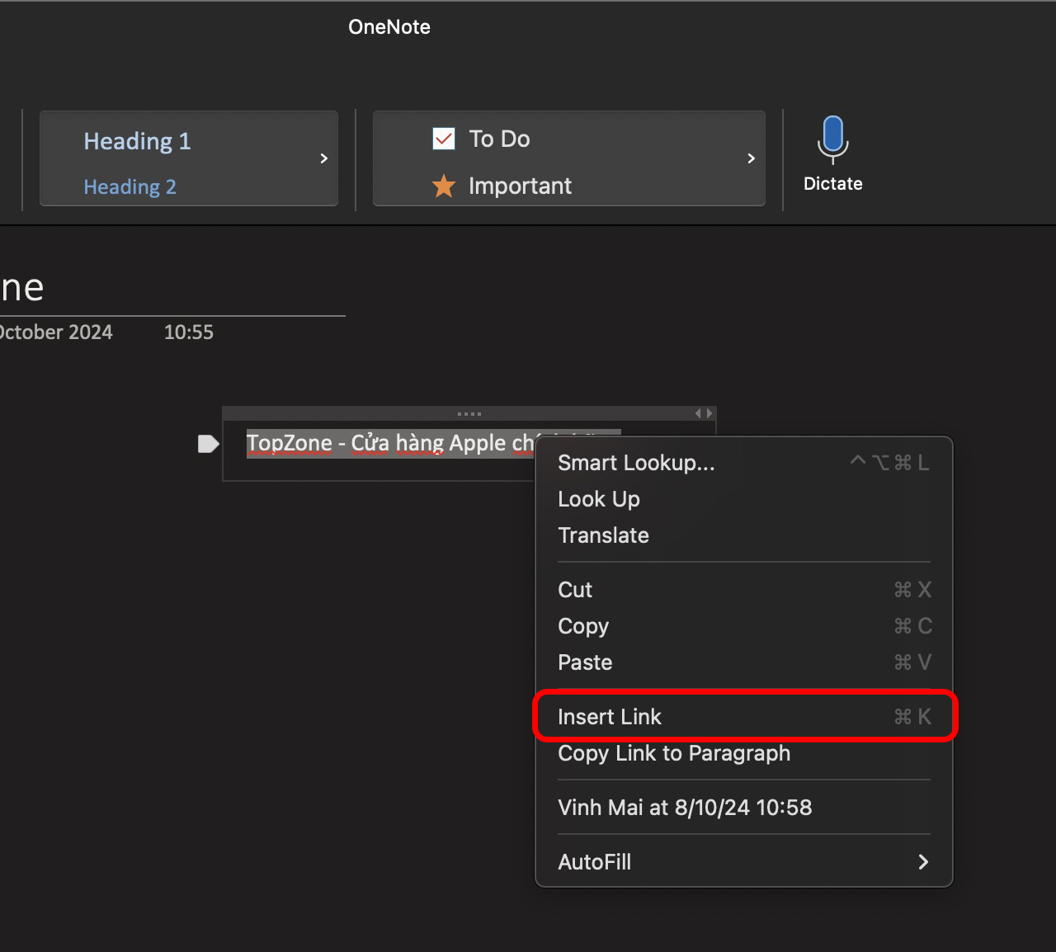Click the note container width arrows

pos(703,413)
